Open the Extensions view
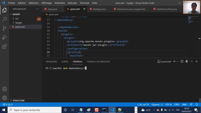 (4, 46)
